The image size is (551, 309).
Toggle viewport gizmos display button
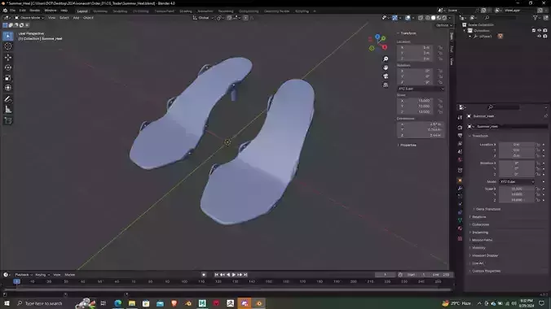tap(395, 18)
